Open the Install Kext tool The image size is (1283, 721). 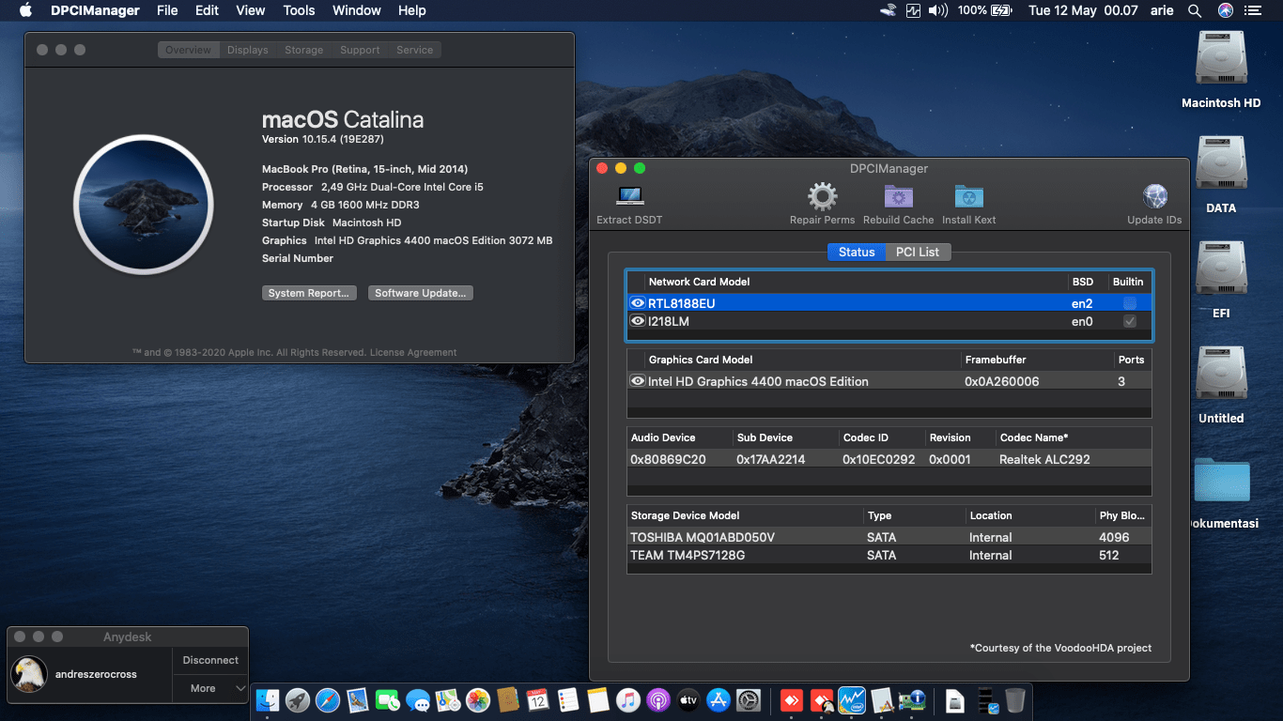point(968,196)
